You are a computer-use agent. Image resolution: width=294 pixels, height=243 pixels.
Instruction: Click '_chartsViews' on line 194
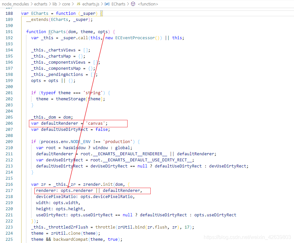coord(61,50)
